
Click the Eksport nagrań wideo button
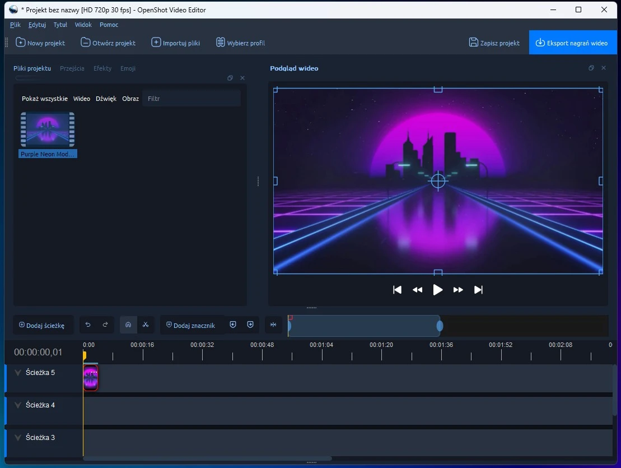click(x=572, y=42)
